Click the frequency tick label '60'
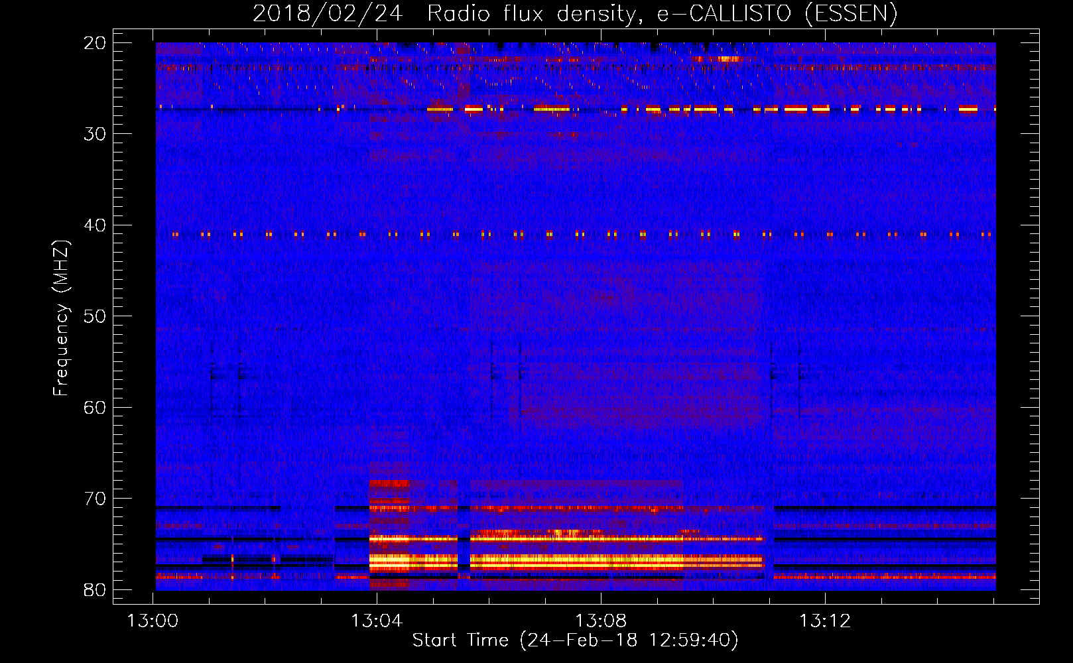Image resolution: width=1073 pixels, height=663 pixels. point(95,407)
